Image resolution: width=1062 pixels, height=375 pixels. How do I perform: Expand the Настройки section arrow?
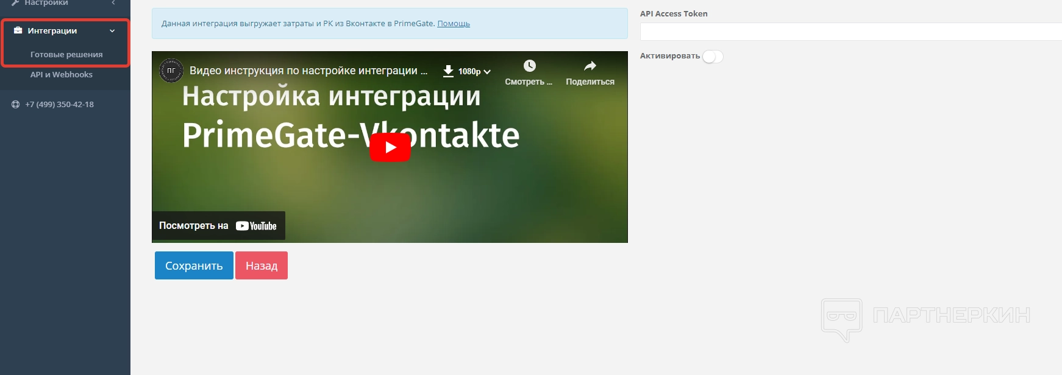click(x=113, y=3)
